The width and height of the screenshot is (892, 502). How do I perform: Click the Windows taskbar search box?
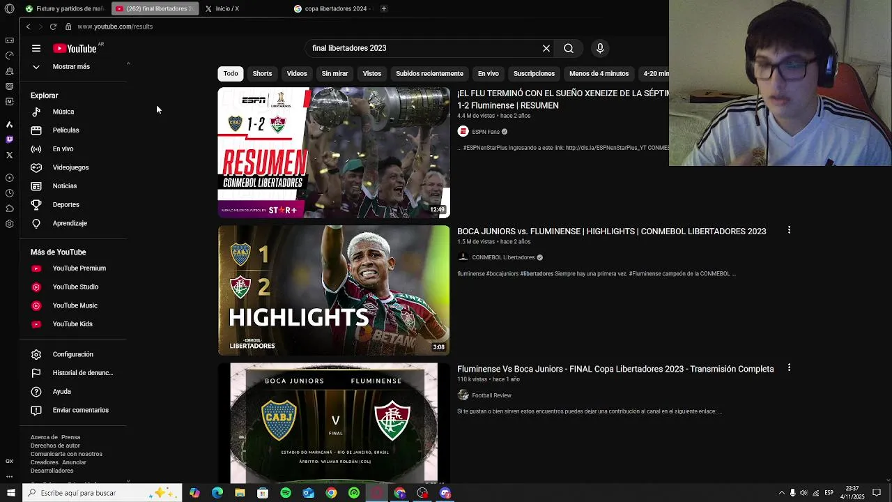click(x=102, y=493)
